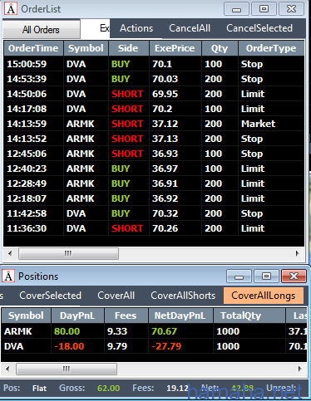Image resolution: width=311 pixels, height=401 pixels.
Task: Click the Flat position status value
Action: point(39,388)
